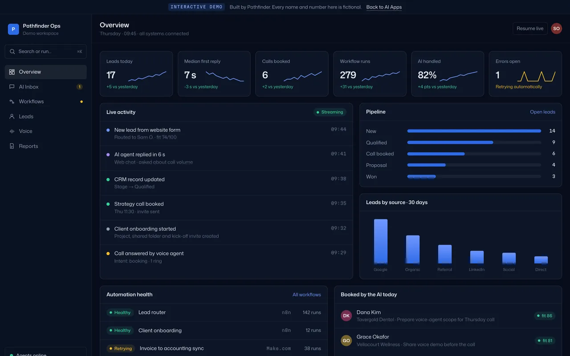
Task: Click "New lead from website form" activity
Action: [226, 133]
